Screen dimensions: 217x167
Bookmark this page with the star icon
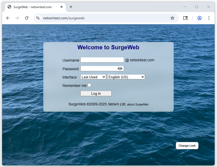point(172,18)
